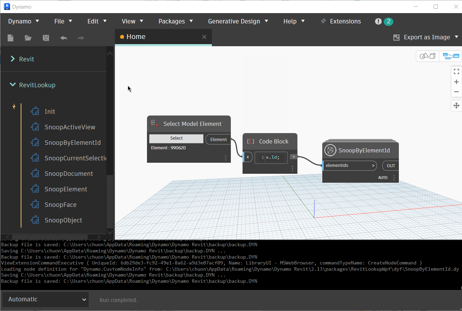Click Export as Image button
Screen dimensions: 462x311
(x=426, y=37)
